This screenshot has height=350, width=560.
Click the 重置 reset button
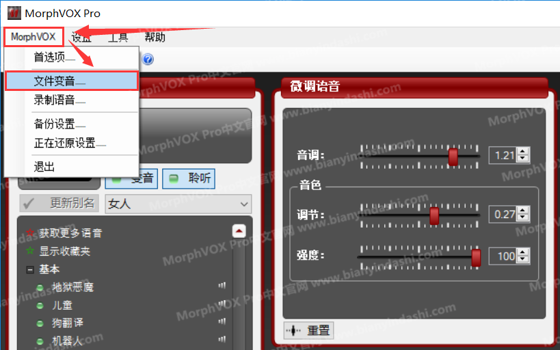[x=308, y=331]
